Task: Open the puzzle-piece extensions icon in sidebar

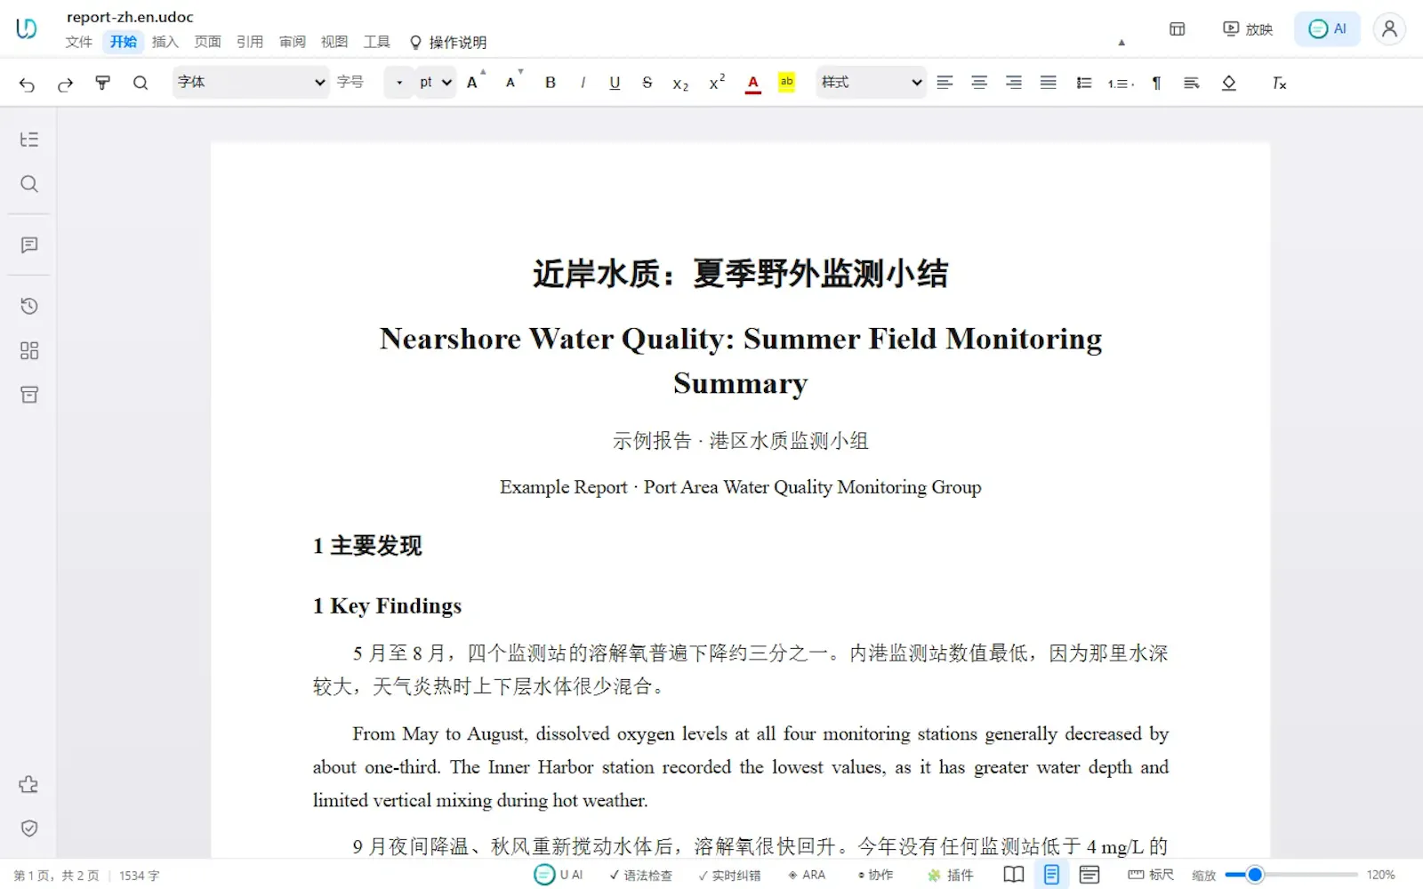Action: [x=28, y=784]
